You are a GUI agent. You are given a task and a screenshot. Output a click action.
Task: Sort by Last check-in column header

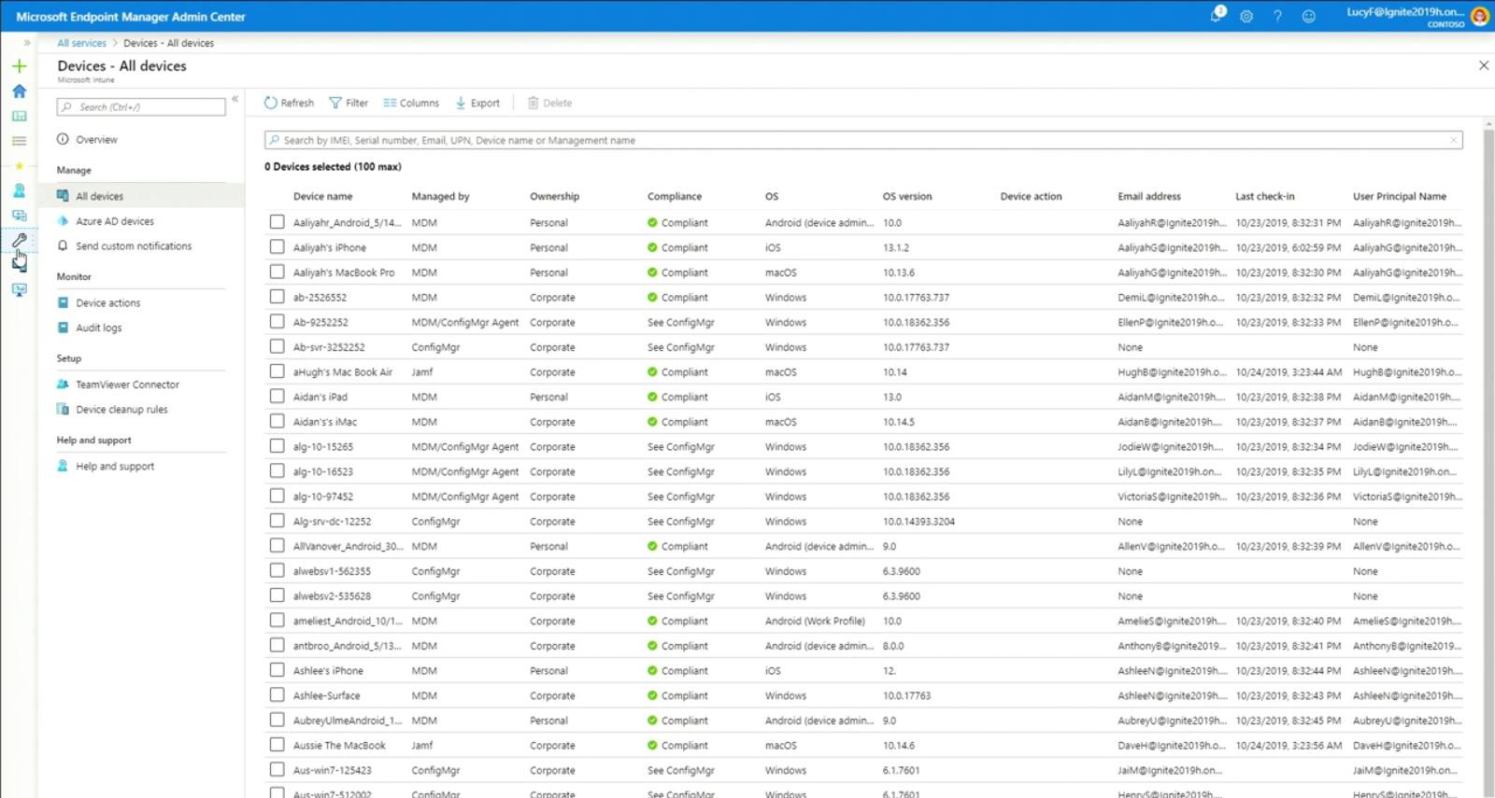tap(1264, 196)
